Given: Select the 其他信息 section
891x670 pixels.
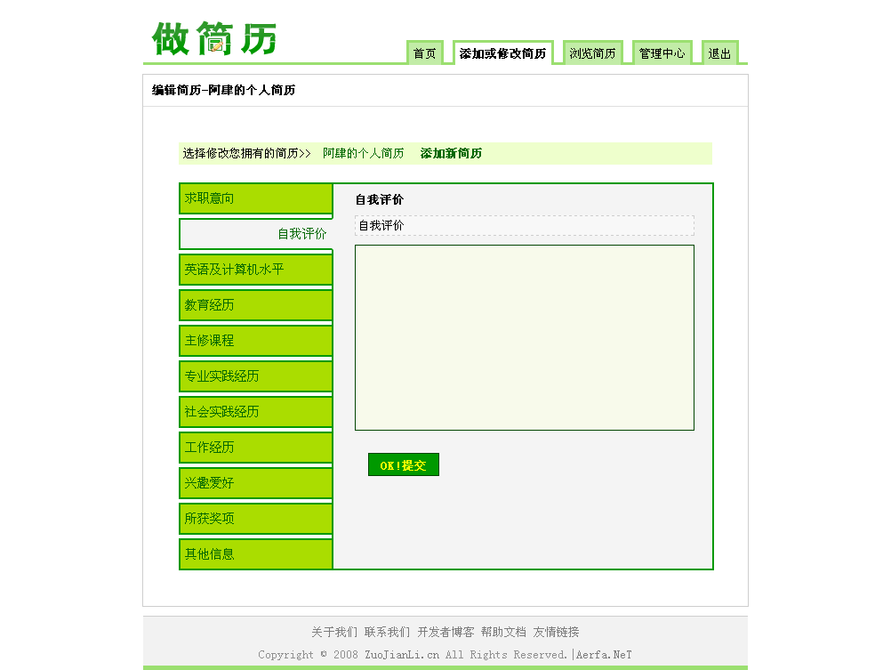Looking at the screenshot, I should 256,554.
